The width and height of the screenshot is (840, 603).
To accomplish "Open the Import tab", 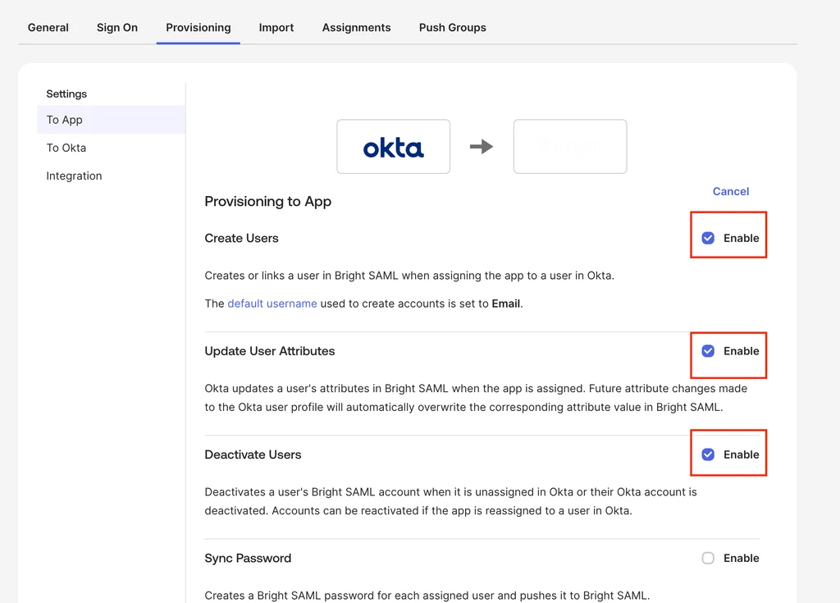I will coord(276,27).
